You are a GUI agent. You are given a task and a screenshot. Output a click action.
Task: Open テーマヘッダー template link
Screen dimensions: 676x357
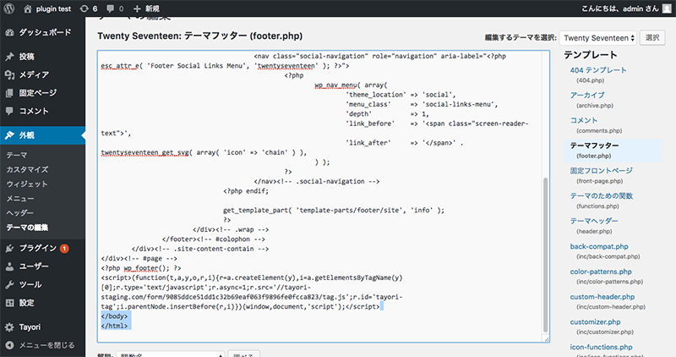tap(594, 221)
